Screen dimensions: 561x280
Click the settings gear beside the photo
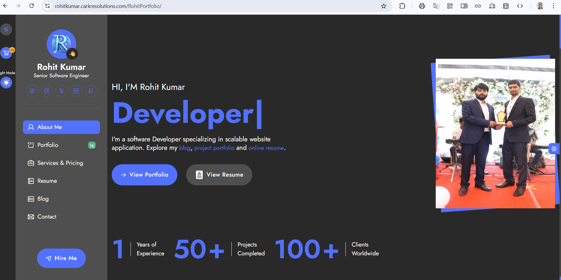(554, 149)
